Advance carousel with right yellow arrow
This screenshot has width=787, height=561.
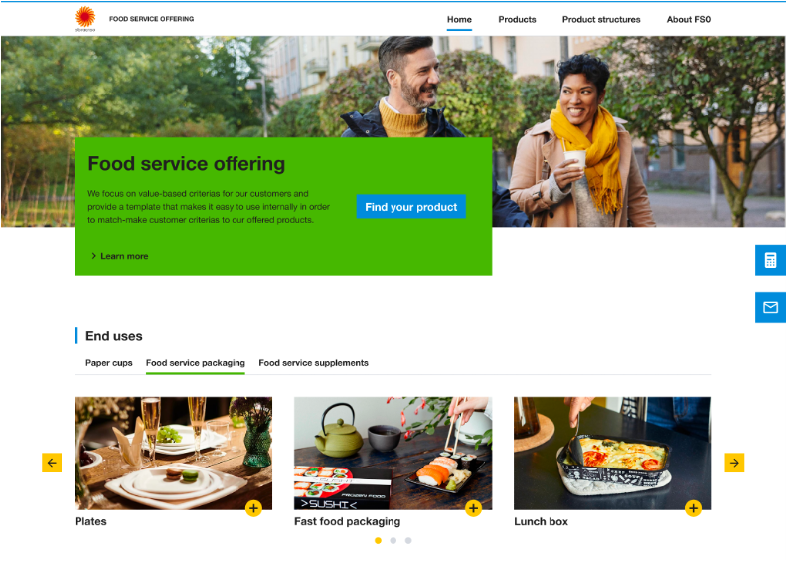point(734,463)
